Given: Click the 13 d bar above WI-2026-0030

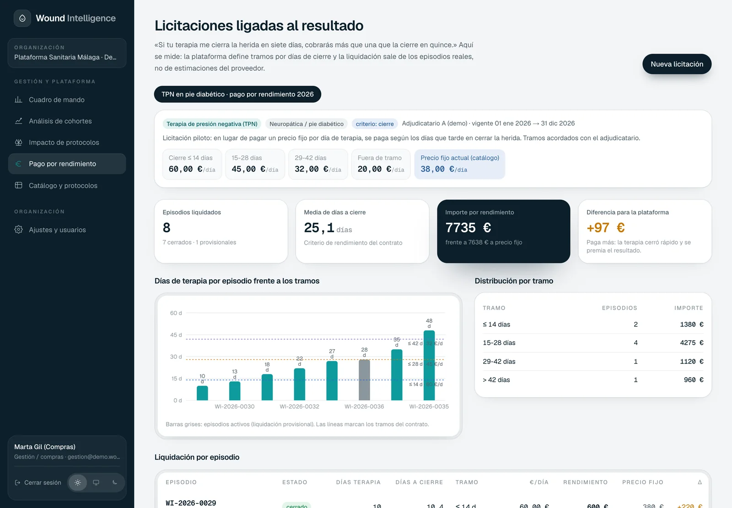Looking at the screenshot, I should (x=235, y=391).
